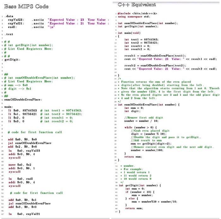This screenshot has height=219, width=221.
Task: Click the "sum += getDigit(digit*2);" statement
Action: (x=151, y=144)
